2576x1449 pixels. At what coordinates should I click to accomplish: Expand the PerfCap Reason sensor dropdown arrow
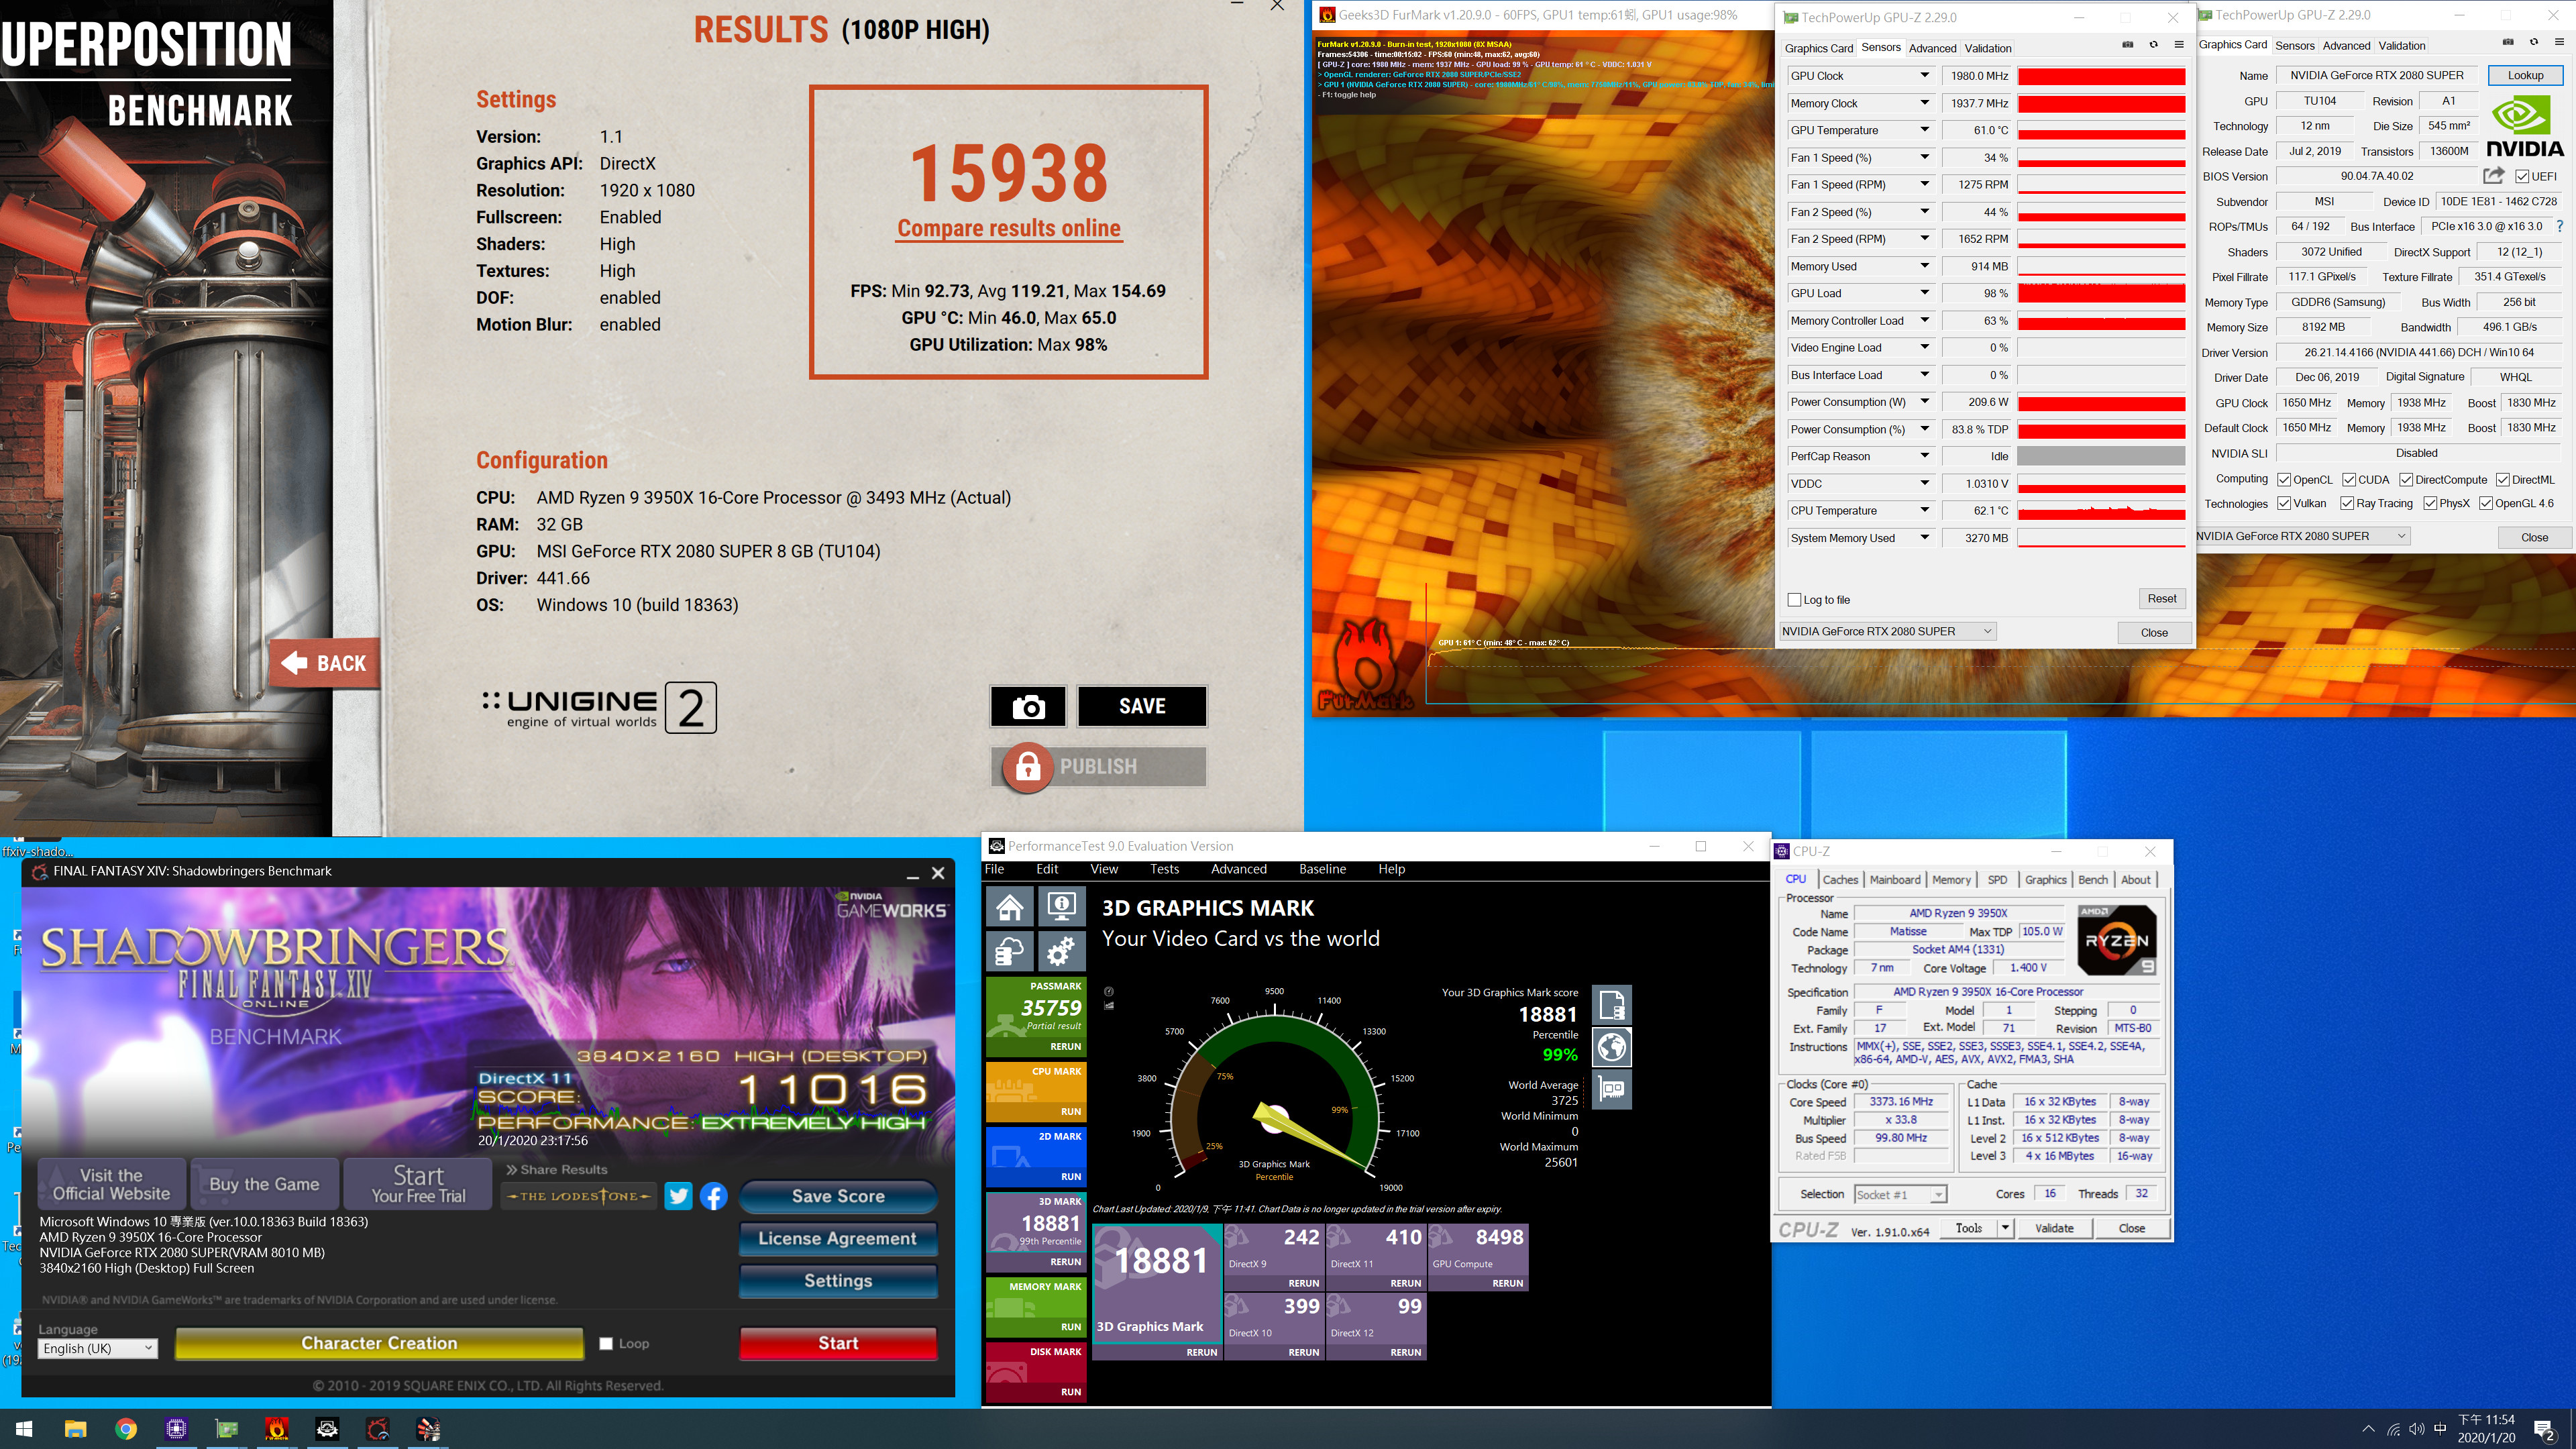coord(1924,456)
